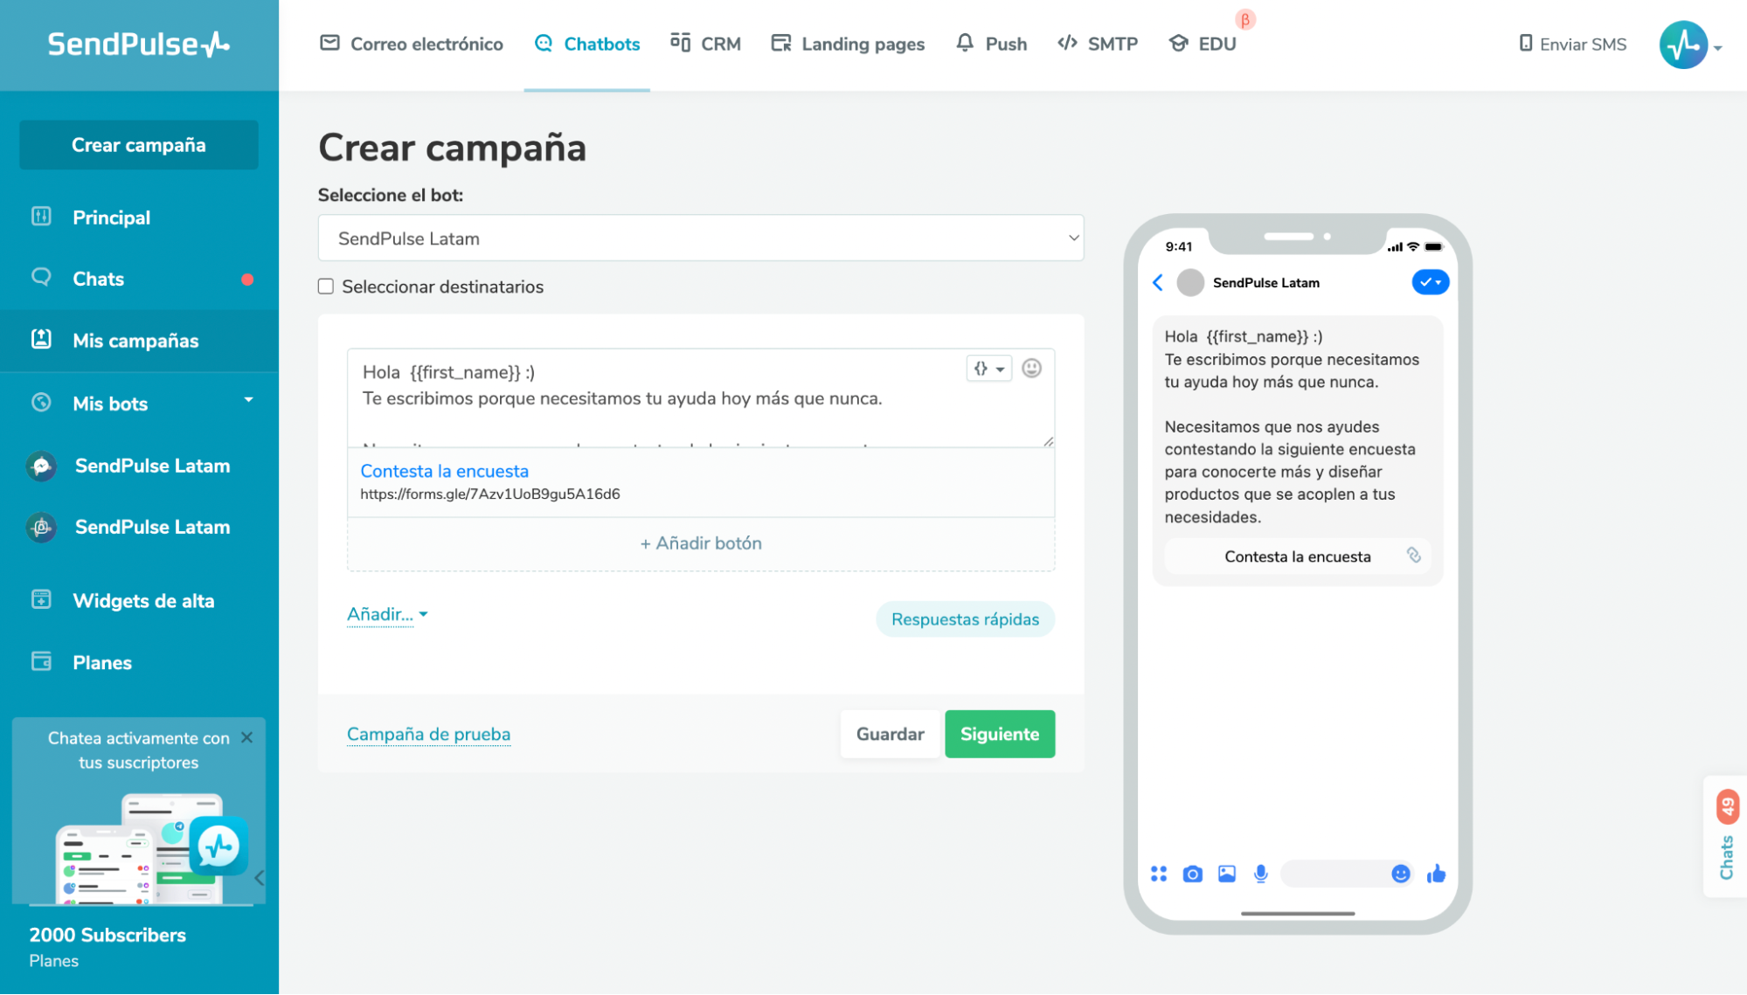Click the green Siguiente button
This screenshot has height=995, width=1747.
click(1000, 735)
